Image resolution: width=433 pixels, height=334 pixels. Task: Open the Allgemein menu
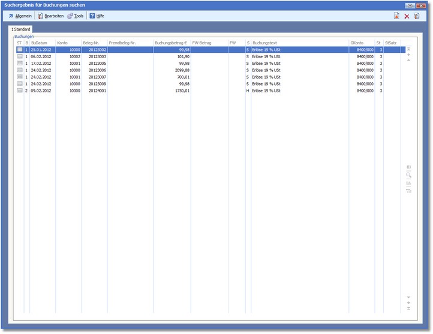[20, 16]
